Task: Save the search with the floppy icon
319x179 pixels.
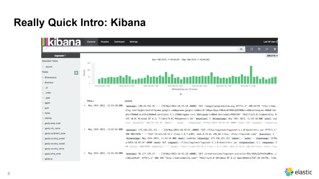Action: [259, 49]
